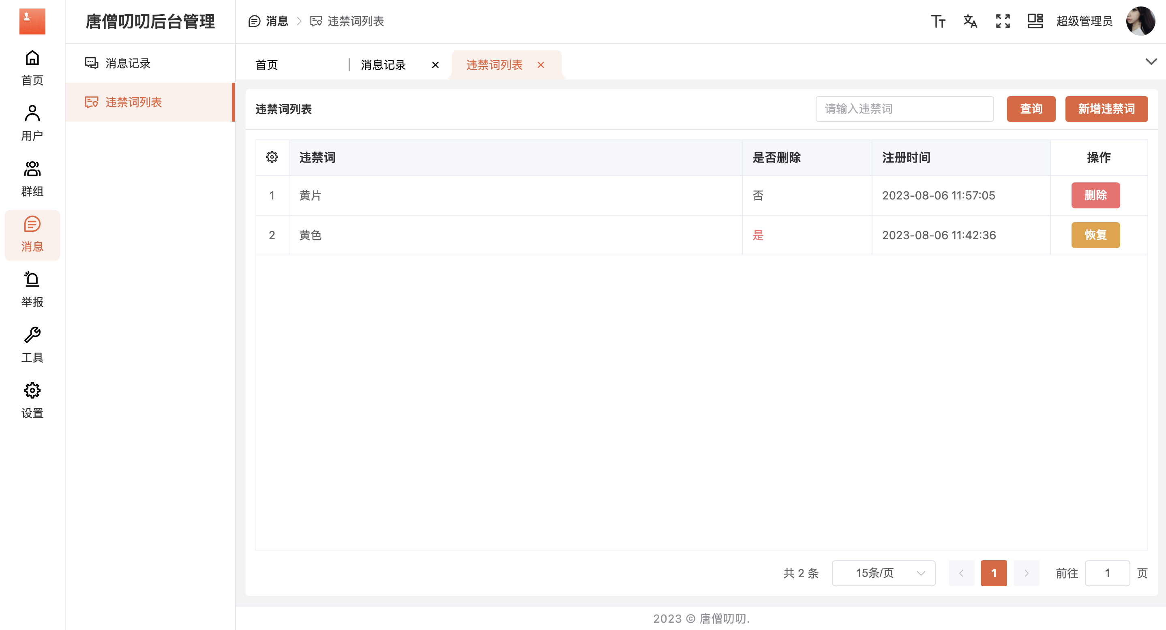Open the table column settings gear
The width and height of the screenshot is (1166, 630).
click(272, 157)
